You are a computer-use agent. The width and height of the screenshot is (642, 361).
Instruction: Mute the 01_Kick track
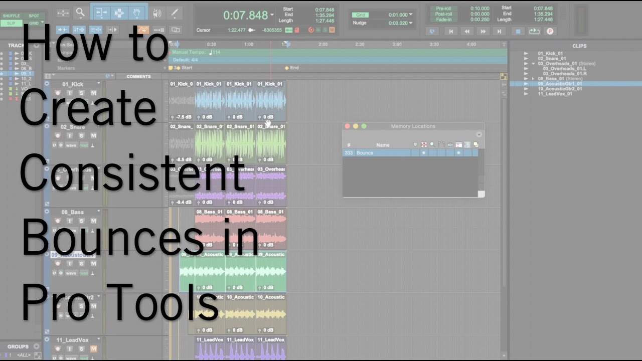tap(93, 93)
